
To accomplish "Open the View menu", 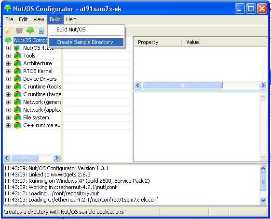I will [39, 19].
